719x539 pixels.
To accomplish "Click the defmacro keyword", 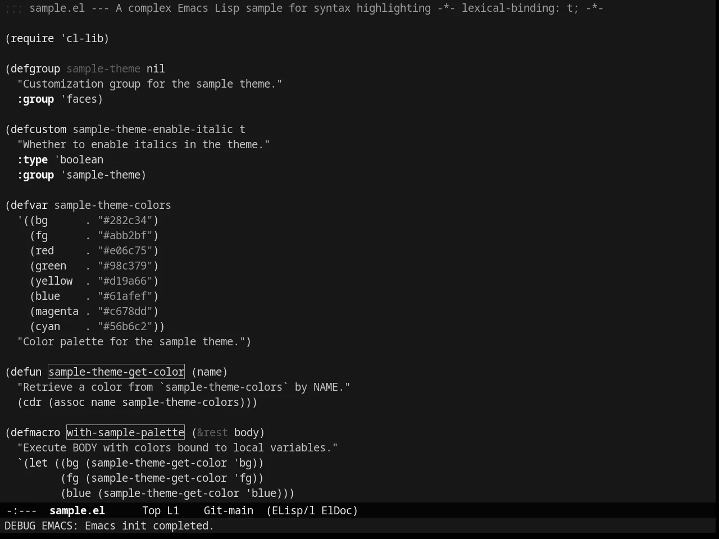I will pyautogui.click(x=35, y=432).
